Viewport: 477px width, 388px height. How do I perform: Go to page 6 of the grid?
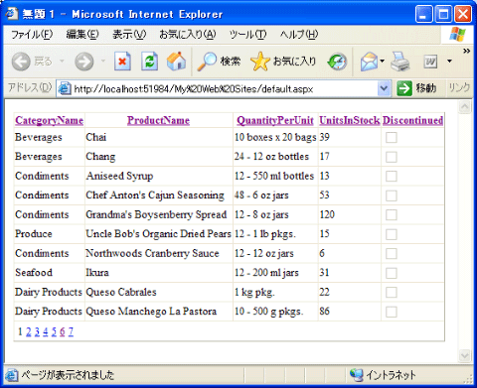[63, 331]
